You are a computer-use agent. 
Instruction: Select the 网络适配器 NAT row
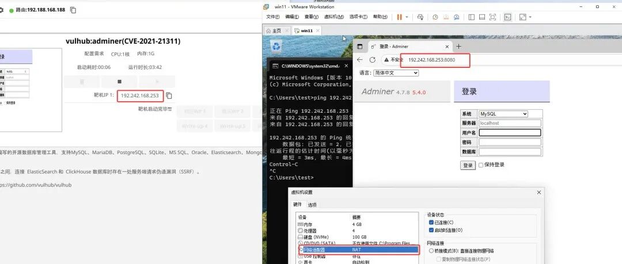[x=359, y=250]
